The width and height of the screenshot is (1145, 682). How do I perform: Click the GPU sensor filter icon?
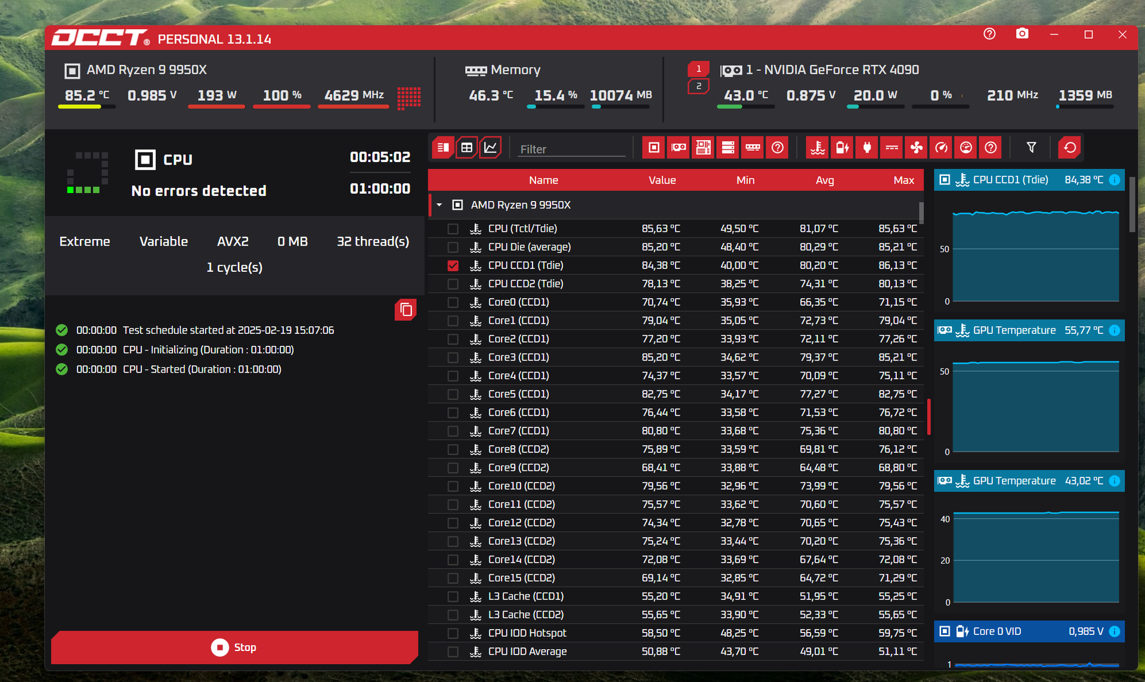[678, 148]
